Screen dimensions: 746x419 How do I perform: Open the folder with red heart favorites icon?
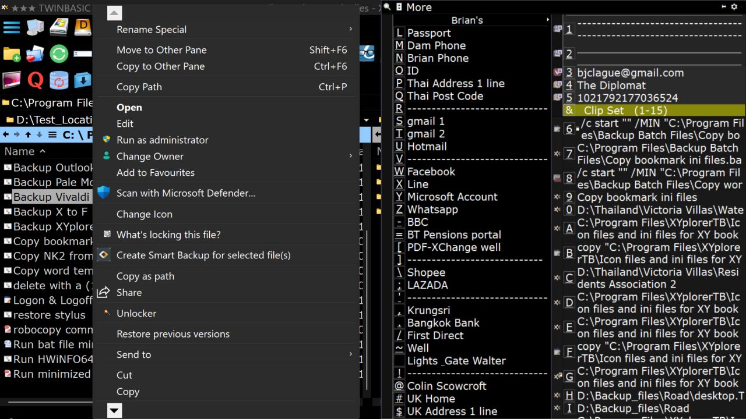click(35, 54)
